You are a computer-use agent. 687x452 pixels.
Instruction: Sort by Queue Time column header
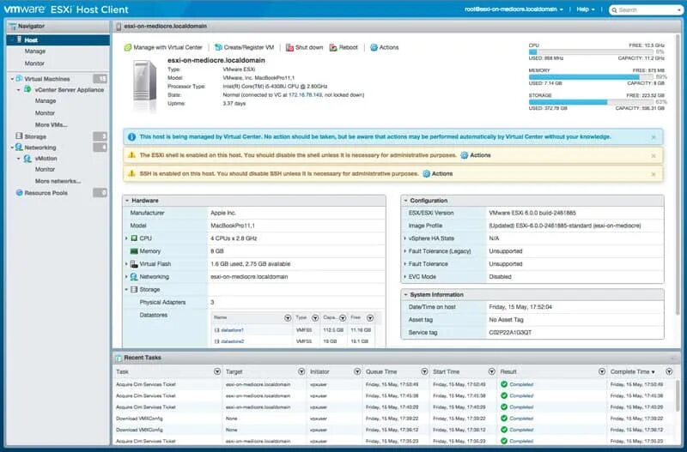point(381,371)
